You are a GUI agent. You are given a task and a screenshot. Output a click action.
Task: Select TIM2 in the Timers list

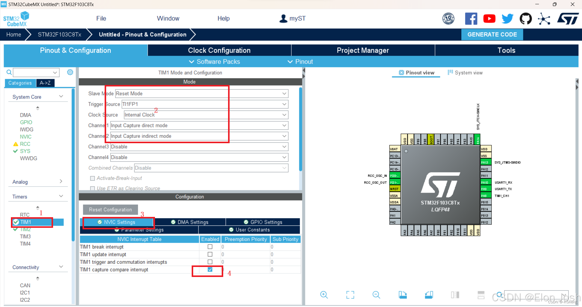[x=25, y=229]
